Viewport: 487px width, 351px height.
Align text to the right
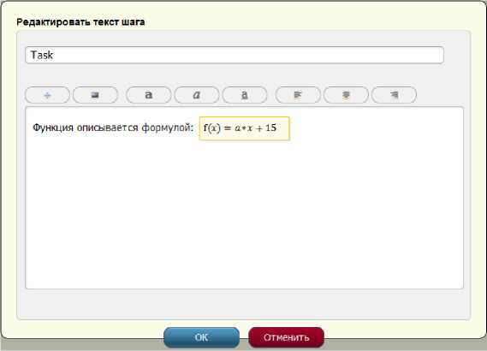tap(394, 95)
